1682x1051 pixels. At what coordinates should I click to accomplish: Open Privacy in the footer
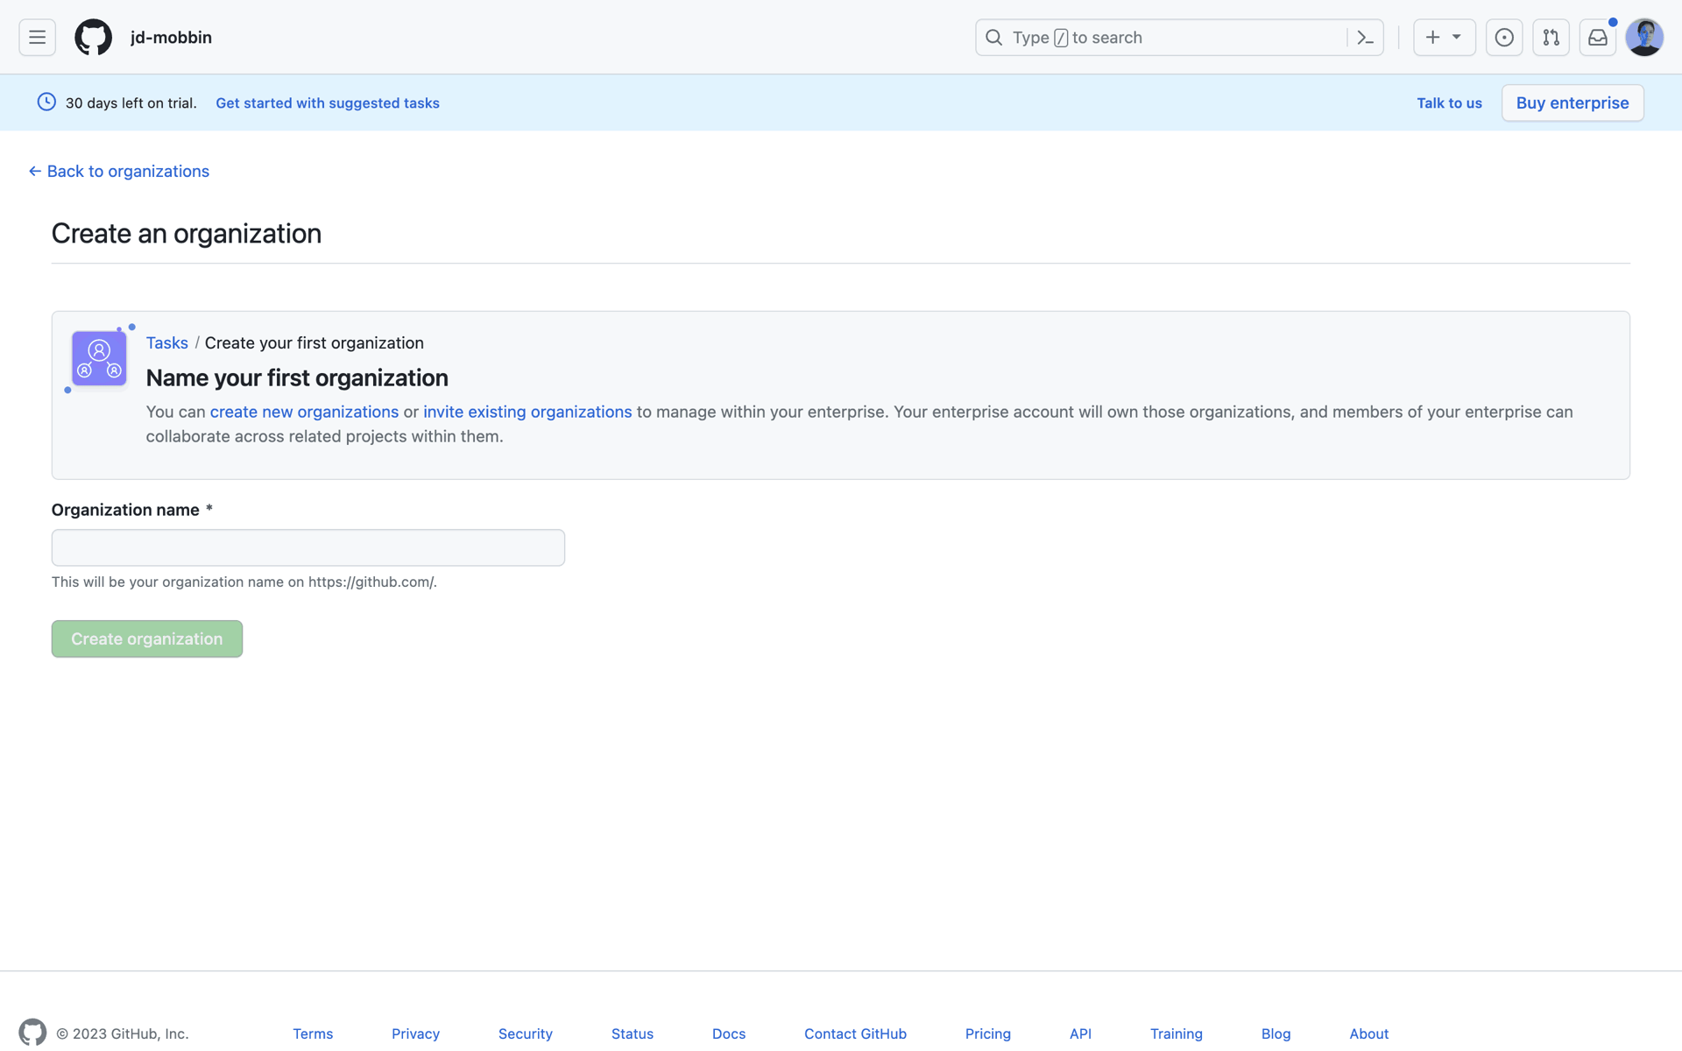[415, 1033]
